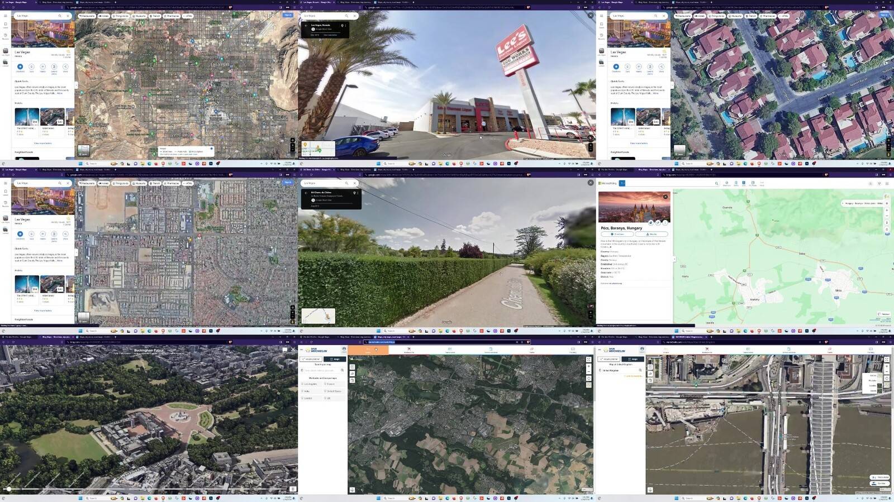The width and height of the screenshot is (894, 502).
Task: Open My Places in Bing toolbar of Pécs window
Action: click(753, 183)
